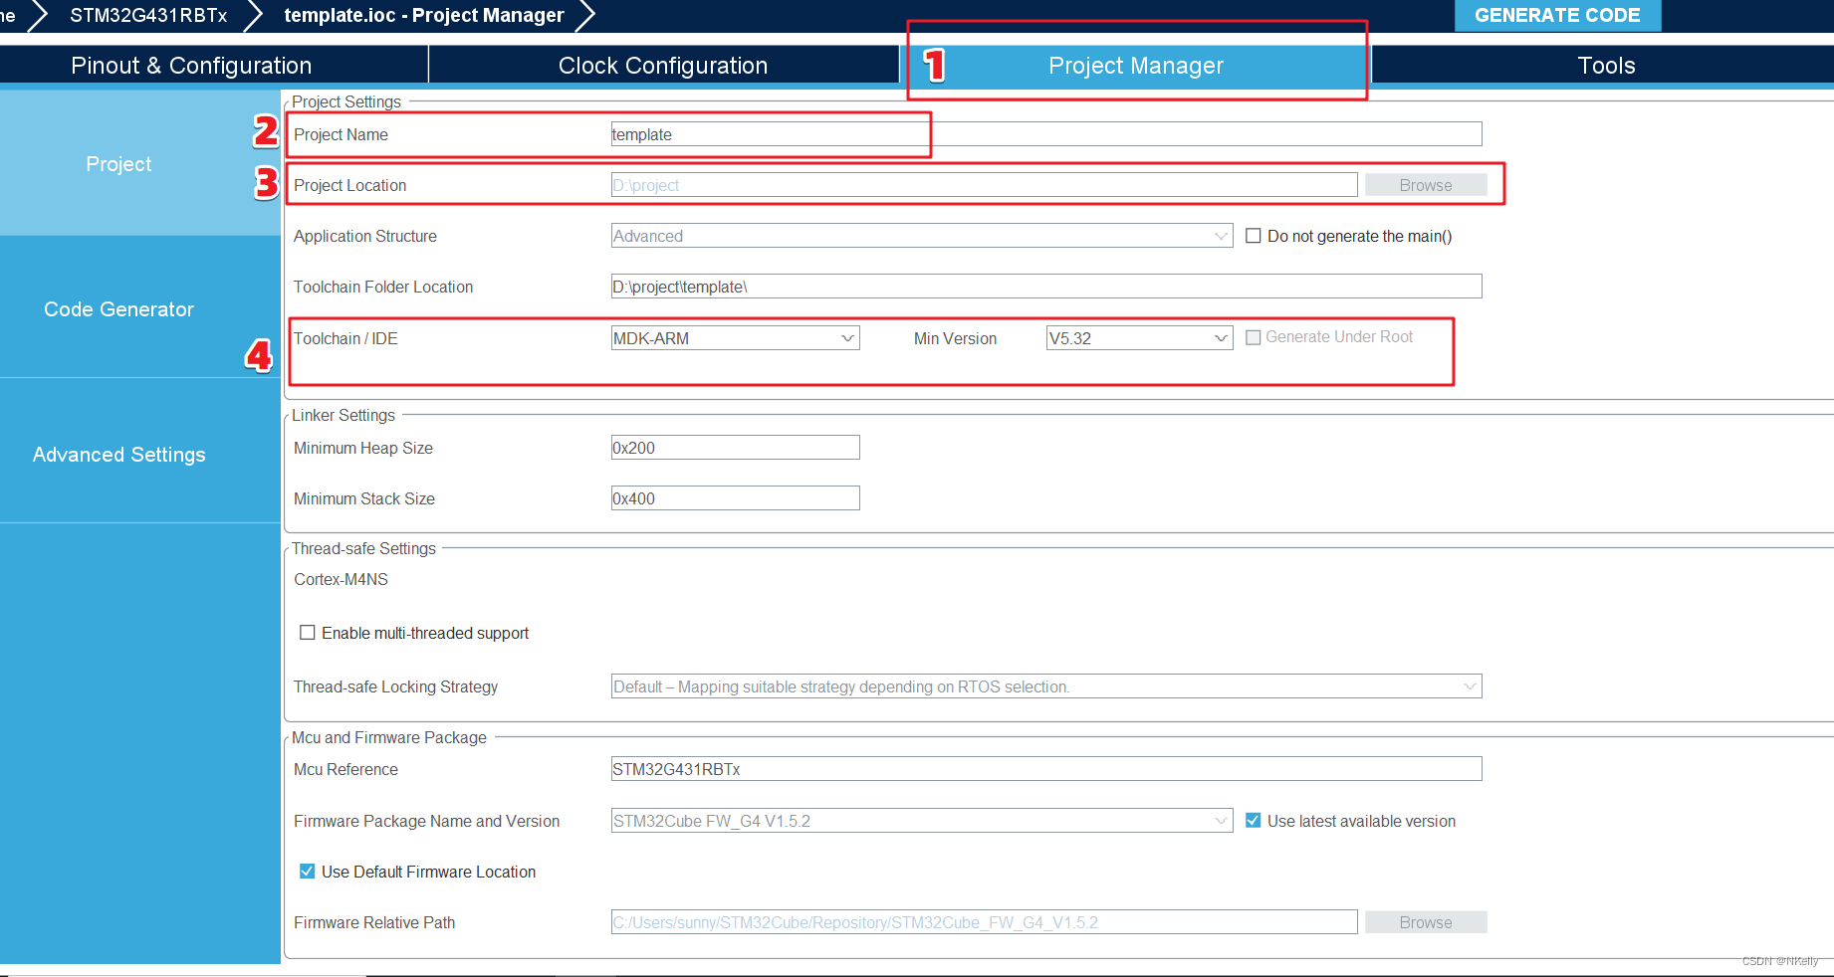Open the Clock Configuration tab

coord(663,66)
